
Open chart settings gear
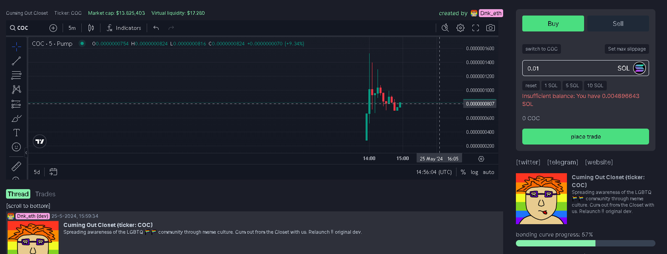tap(460, 28)
